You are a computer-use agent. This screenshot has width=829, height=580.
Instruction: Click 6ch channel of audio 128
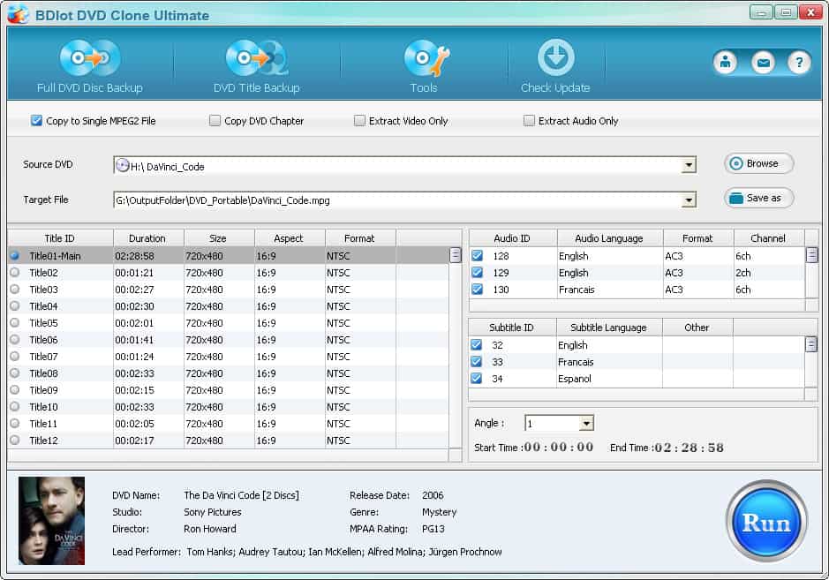coord(742,256)
